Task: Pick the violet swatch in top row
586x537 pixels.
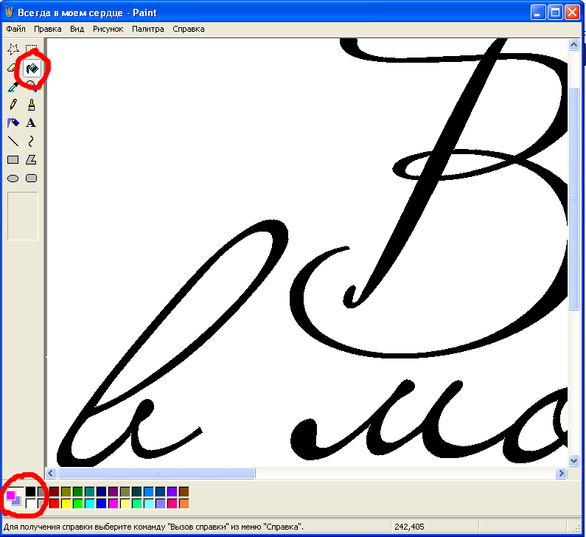Action: [x=172, y=491]
